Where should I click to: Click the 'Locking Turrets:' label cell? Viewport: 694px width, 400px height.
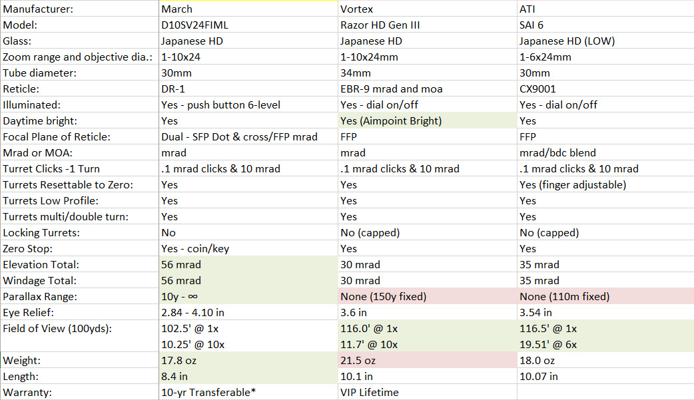pyautogui.click(x=80, y=232)
